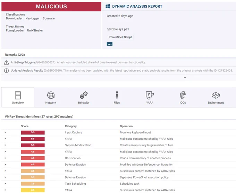Open the Environment tab
Screen dimensions: 236x193
tap(216, 97)
